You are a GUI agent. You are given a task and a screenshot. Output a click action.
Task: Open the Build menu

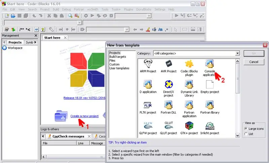(x=56, y=9)
